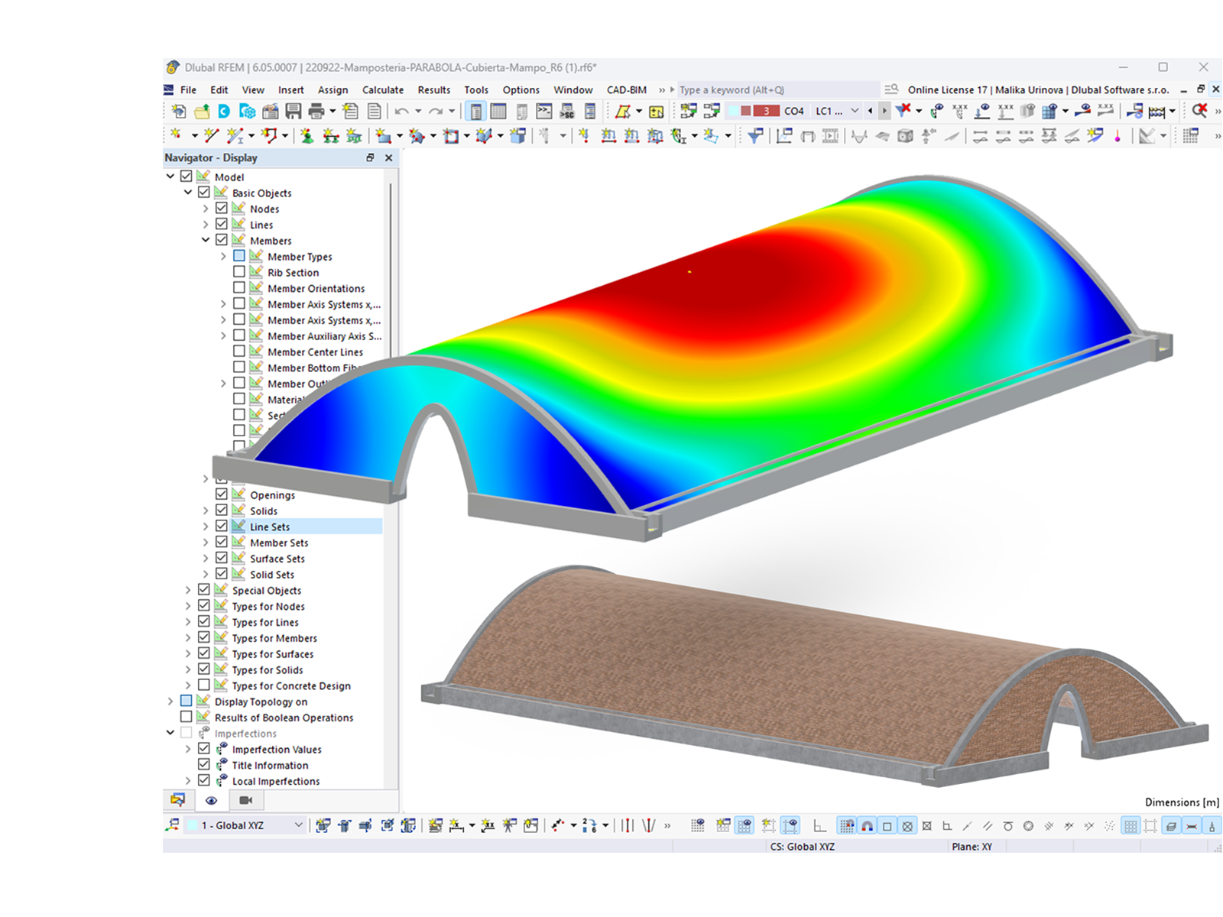Screen dimensions: 1223x917
Task: Close the Navigator - Display panel
Action: 389,157
